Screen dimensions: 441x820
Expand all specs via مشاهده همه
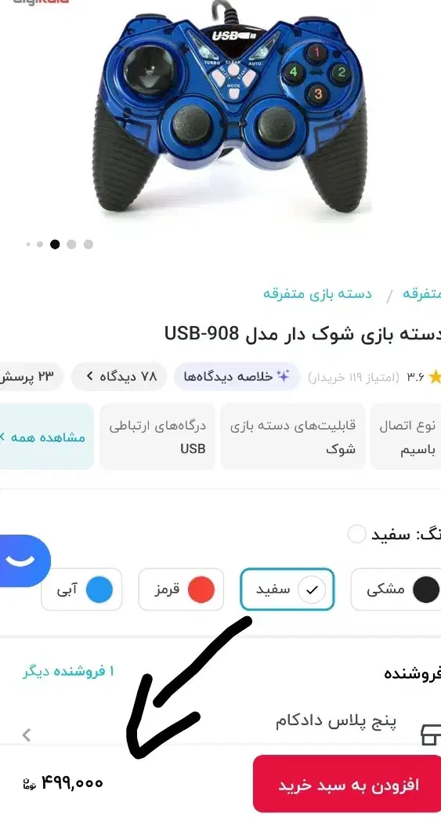pyautogui.click(x=46, y=437)
